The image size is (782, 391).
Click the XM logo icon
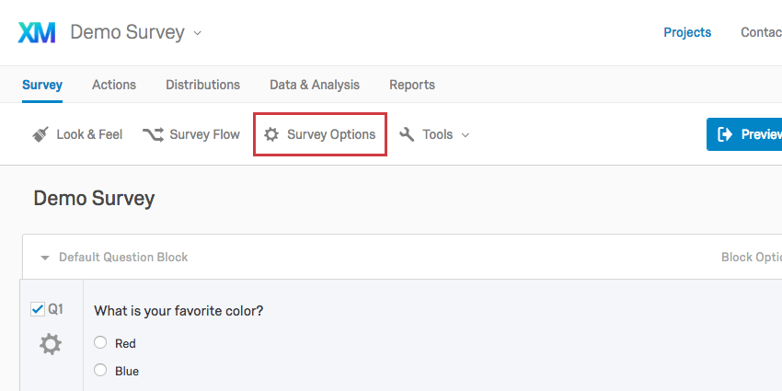tap(37, 33)
